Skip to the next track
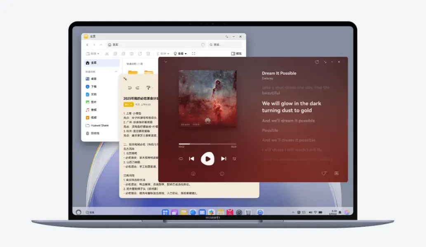The width and height of the screenshot is (426, 247). [224, 159]
